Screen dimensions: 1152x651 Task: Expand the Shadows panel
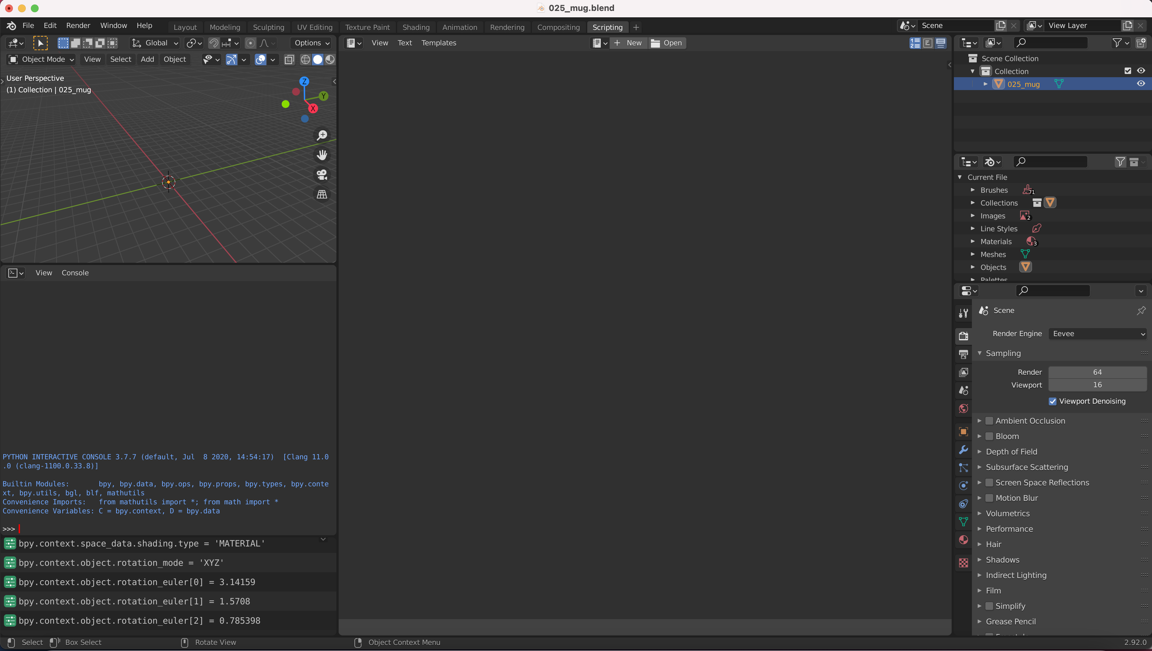979,560
